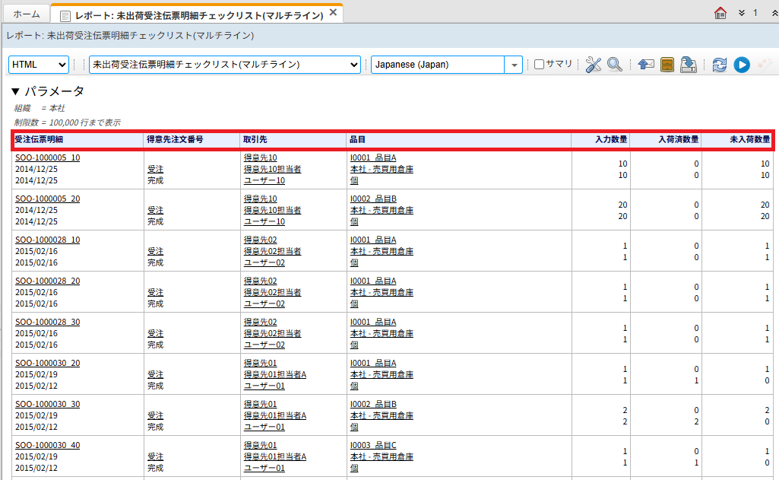
Task: Open the 未出荷受注伝票明細チェックリスト report selector dropdown
Action: (x=224, y=65)
